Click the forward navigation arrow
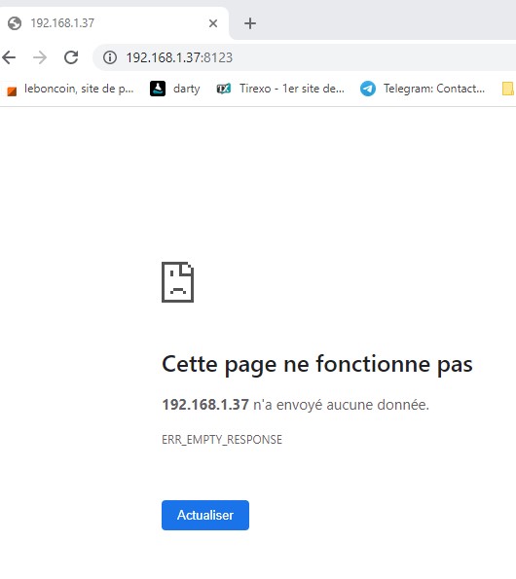The image size is (516, 579). (40, 57)
